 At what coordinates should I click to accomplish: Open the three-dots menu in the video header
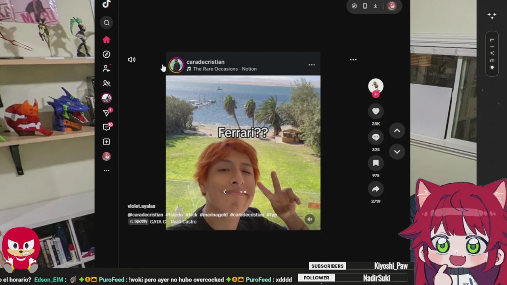[312, 65]
